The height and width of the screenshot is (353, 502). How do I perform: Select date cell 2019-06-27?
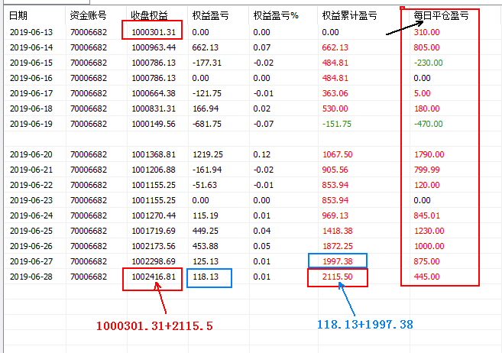[x=31, y=261]
